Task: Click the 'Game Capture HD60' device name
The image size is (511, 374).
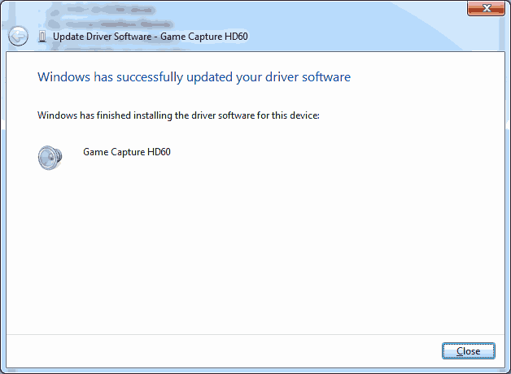Action: click(x=127, y=152)
